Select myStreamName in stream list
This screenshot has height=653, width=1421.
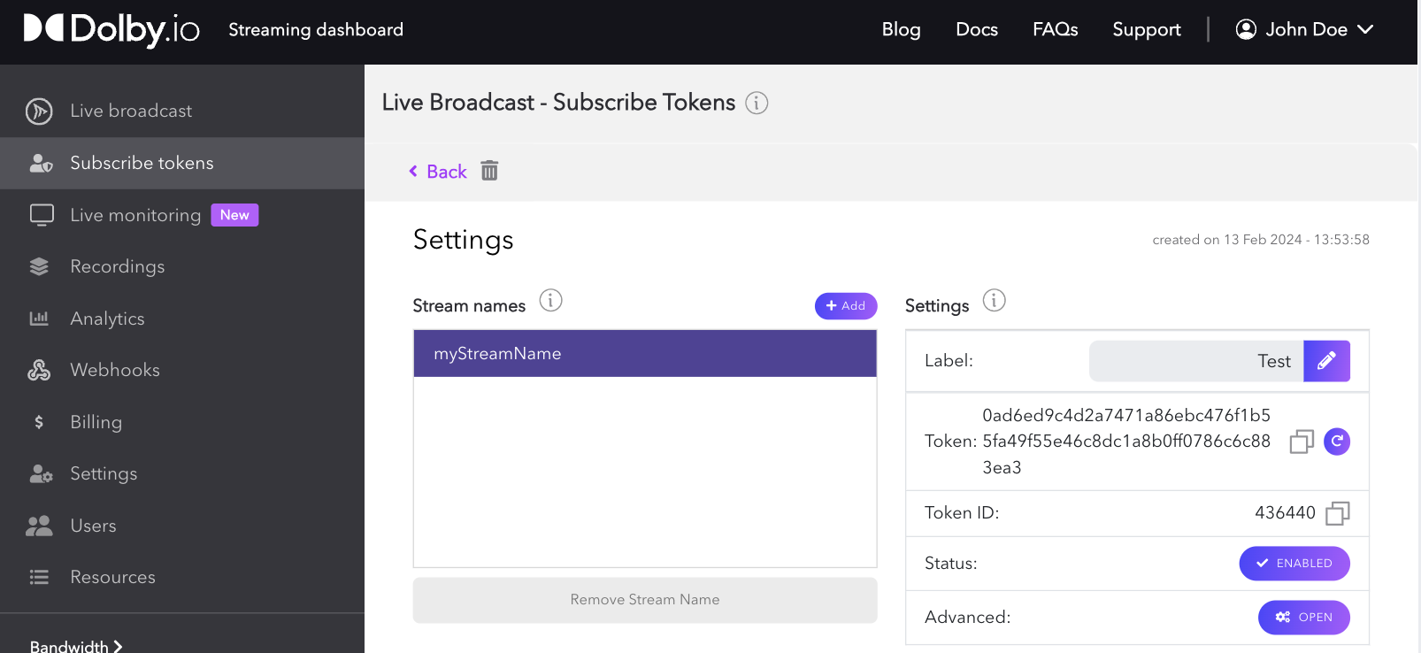click(644, 354)
